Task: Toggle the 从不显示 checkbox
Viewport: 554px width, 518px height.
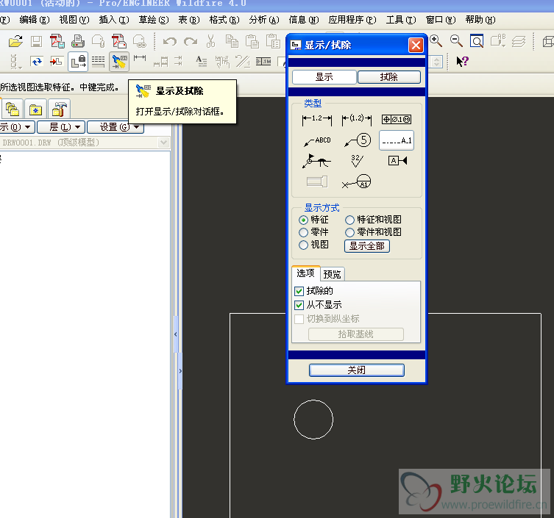Action: click(299, 305)
